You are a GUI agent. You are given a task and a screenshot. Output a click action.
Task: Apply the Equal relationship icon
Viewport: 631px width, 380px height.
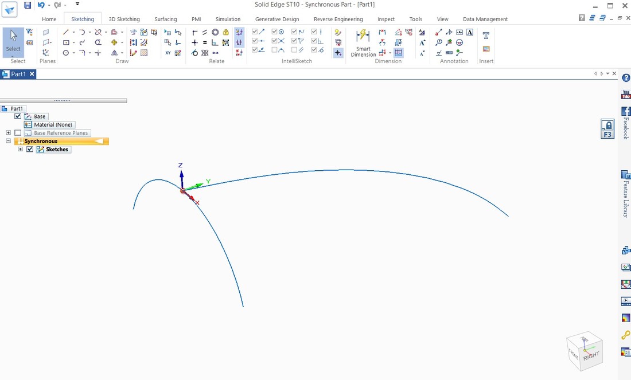click(x=205, y=42)
